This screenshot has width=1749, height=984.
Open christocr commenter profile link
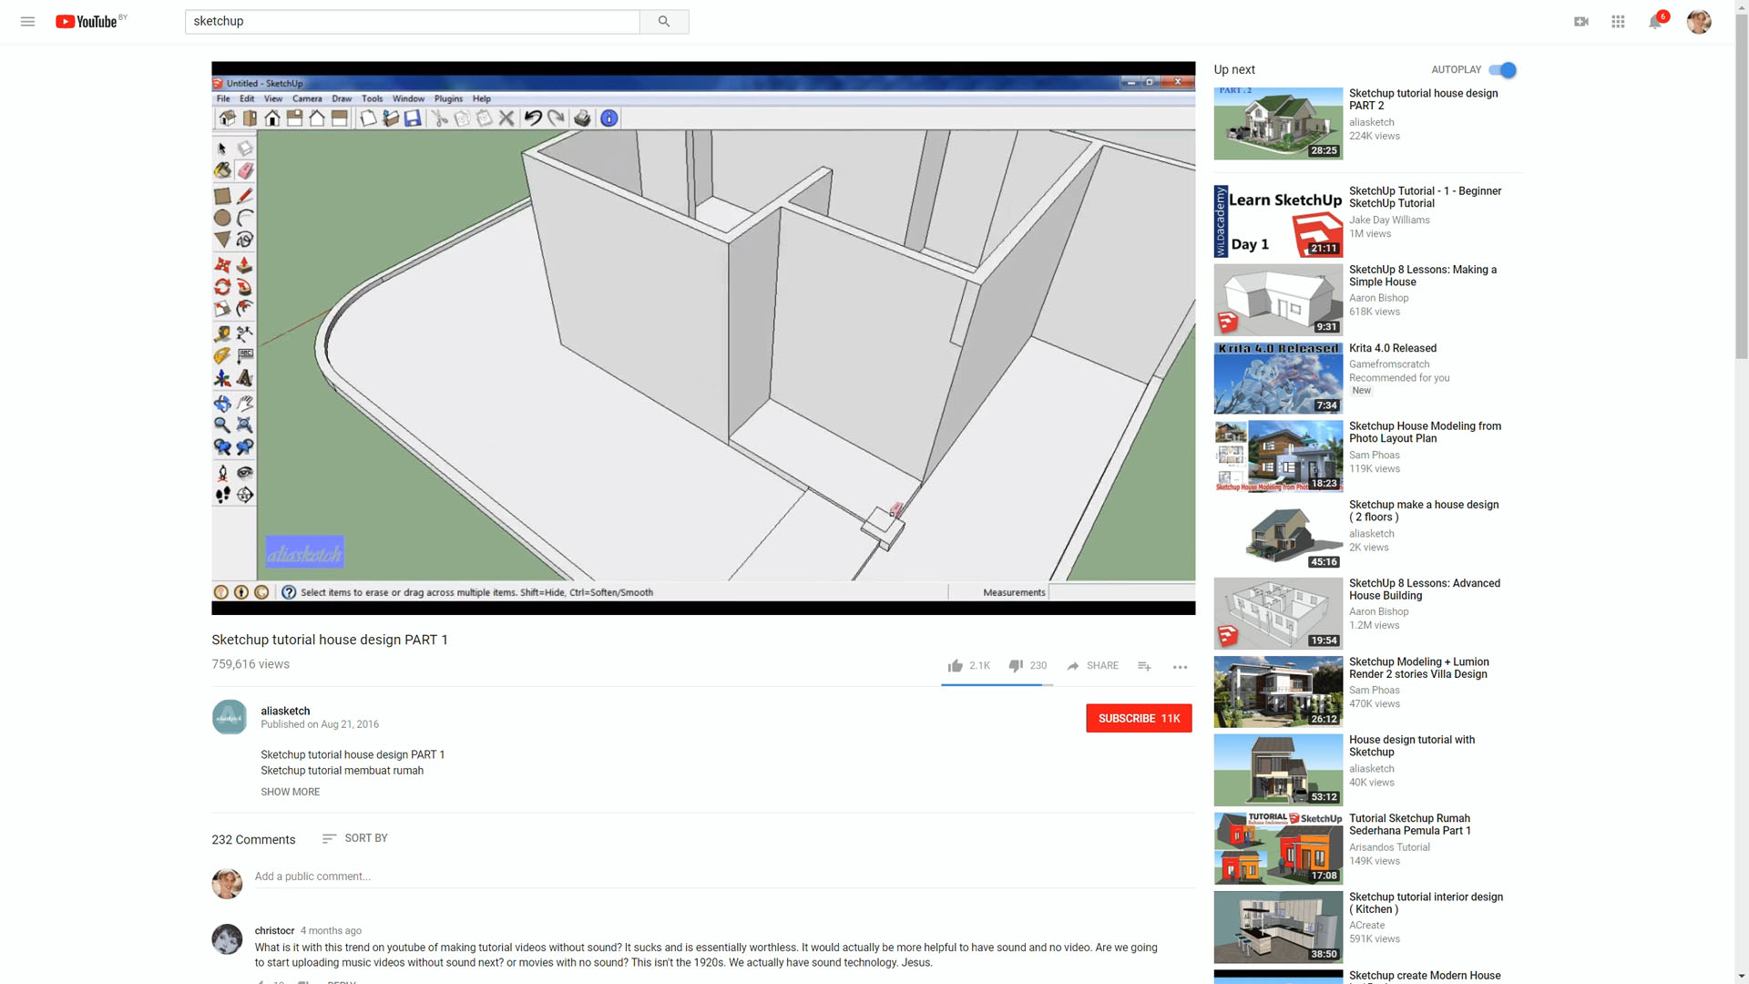[x=274, y=930]
